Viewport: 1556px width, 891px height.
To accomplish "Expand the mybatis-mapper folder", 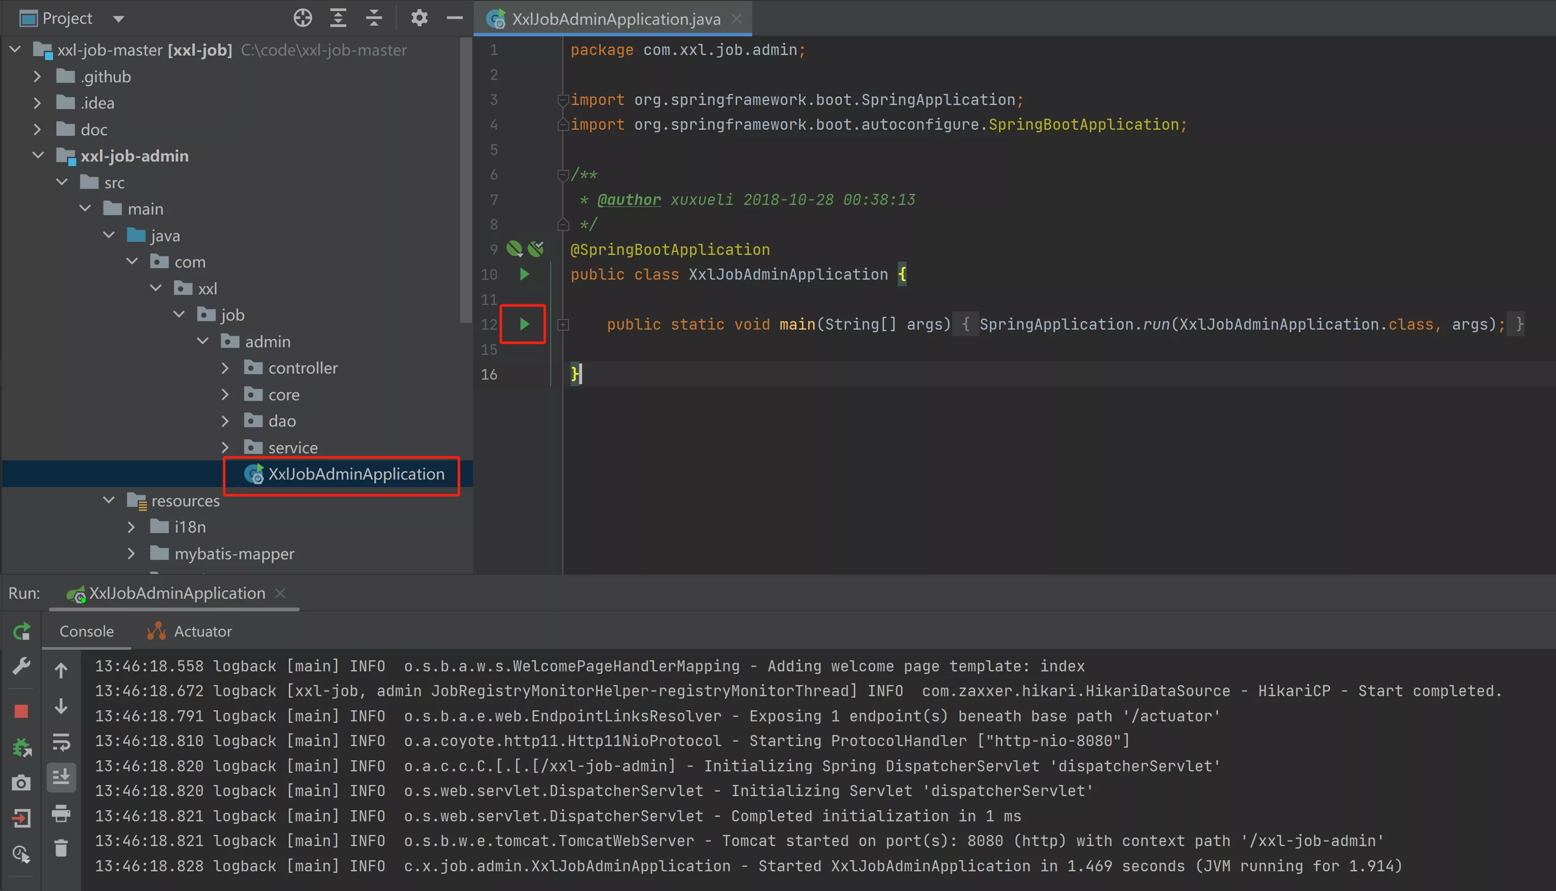I will 131,553.
